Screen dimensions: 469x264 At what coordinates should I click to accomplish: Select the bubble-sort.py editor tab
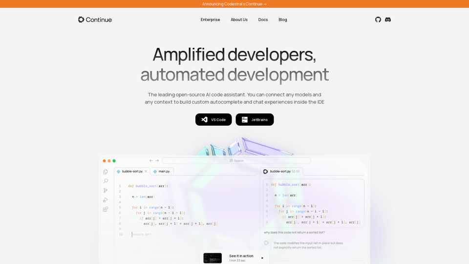tap(132, 172)
